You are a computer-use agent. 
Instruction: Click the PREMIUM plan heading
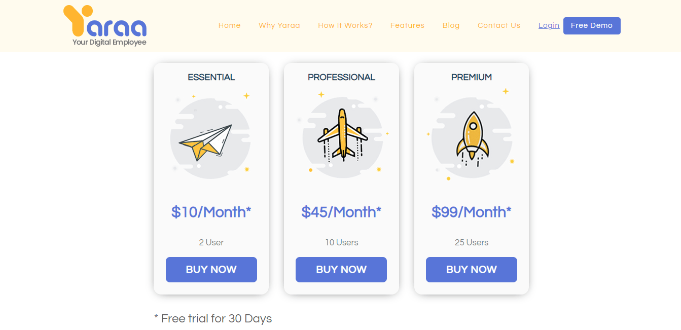[472, 77]
